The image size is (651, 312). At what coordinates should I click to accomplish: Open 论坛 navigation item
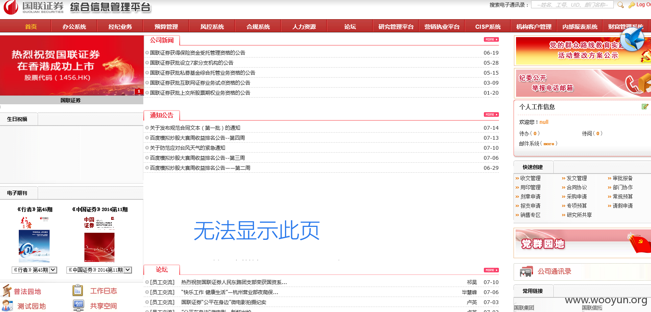350,27
